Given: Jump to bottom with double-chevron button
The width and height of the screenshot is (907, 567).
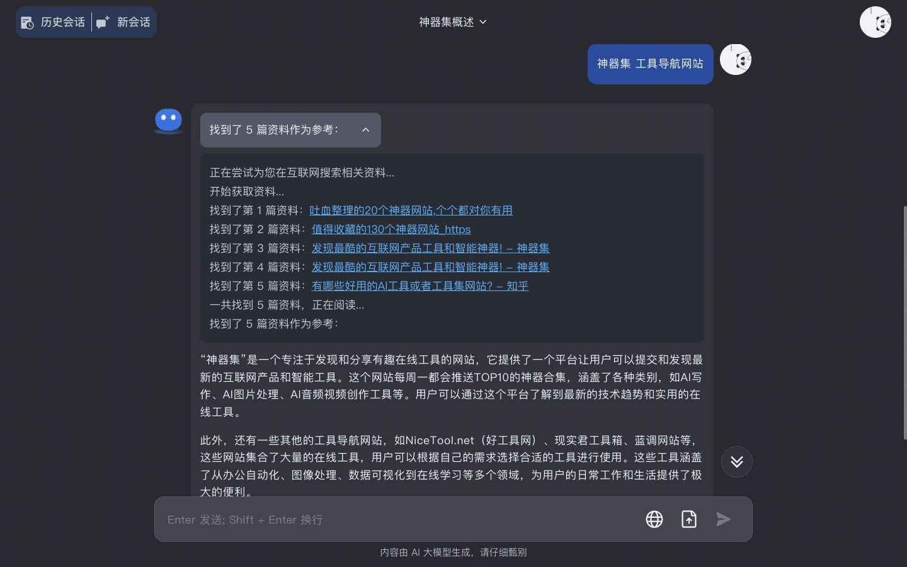Looking at the screenshot, I should click(737, 462).
